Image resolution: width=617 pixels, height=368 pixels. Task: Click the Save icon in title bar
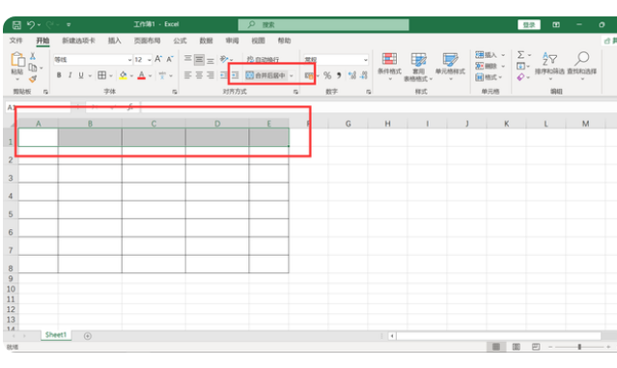click(16, 25)
